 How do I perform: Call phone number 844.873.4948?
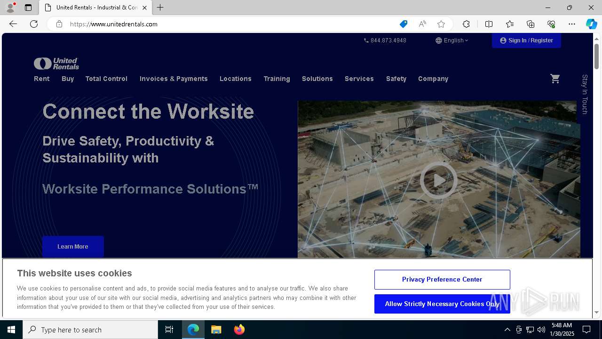click(x=385, y=40)
